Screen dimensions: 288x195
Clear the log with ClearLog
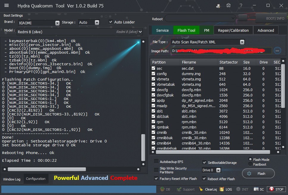[208, 189]
